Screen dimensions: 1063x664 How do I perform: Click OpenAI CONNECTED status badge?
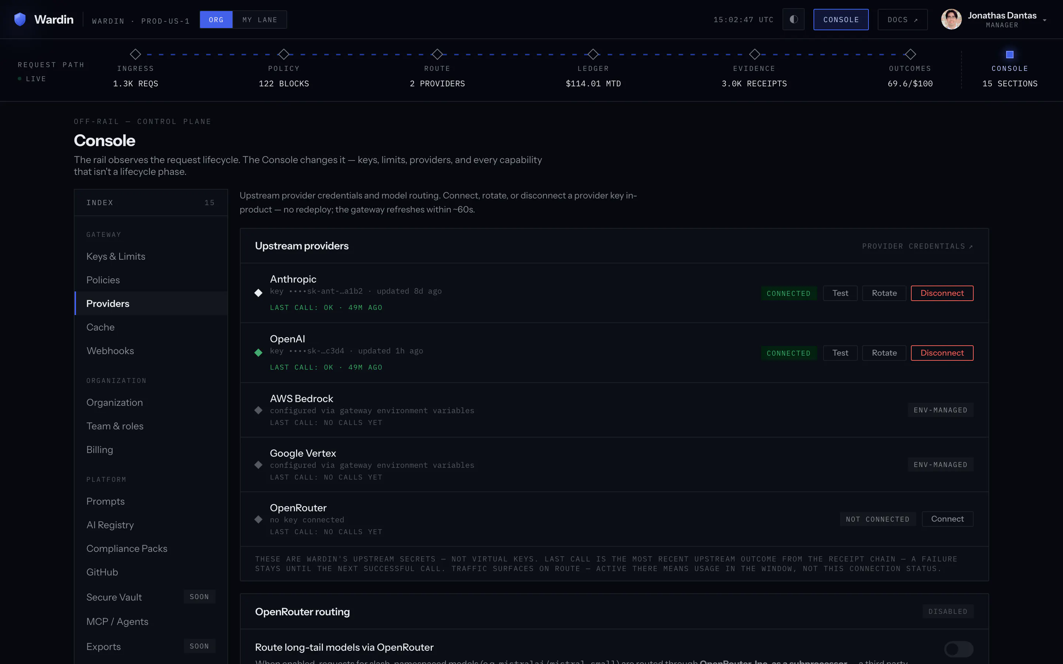pyautogui.click(x=788, y=353)
